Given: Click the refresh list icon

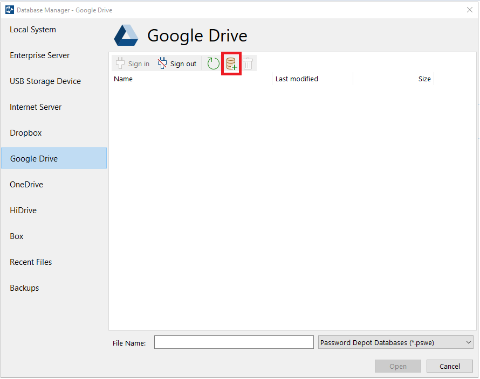Looking at the screenshot, I should pos(213,64).
